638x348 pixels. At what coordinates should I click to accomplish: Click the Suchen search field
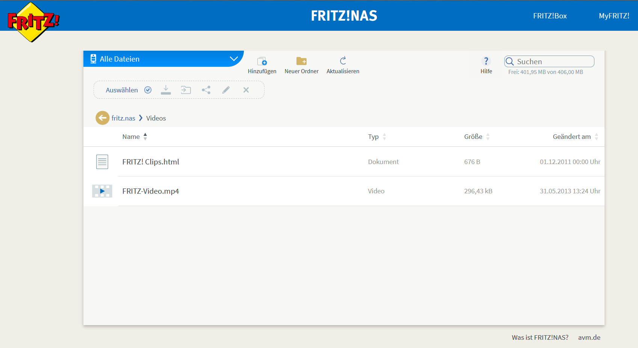coord(549,62)
